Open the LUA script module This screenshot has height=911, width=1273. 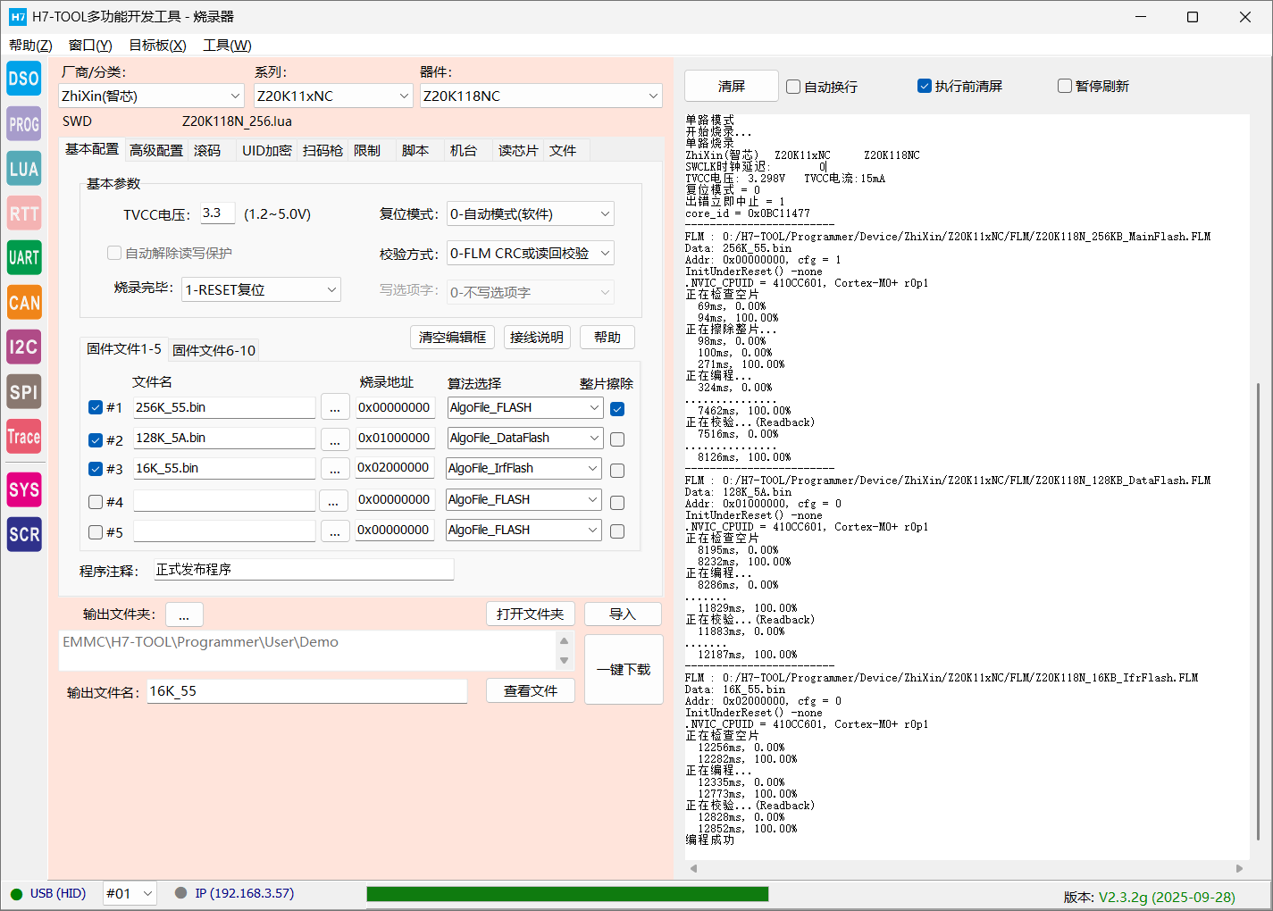click(x=24, y=169)
